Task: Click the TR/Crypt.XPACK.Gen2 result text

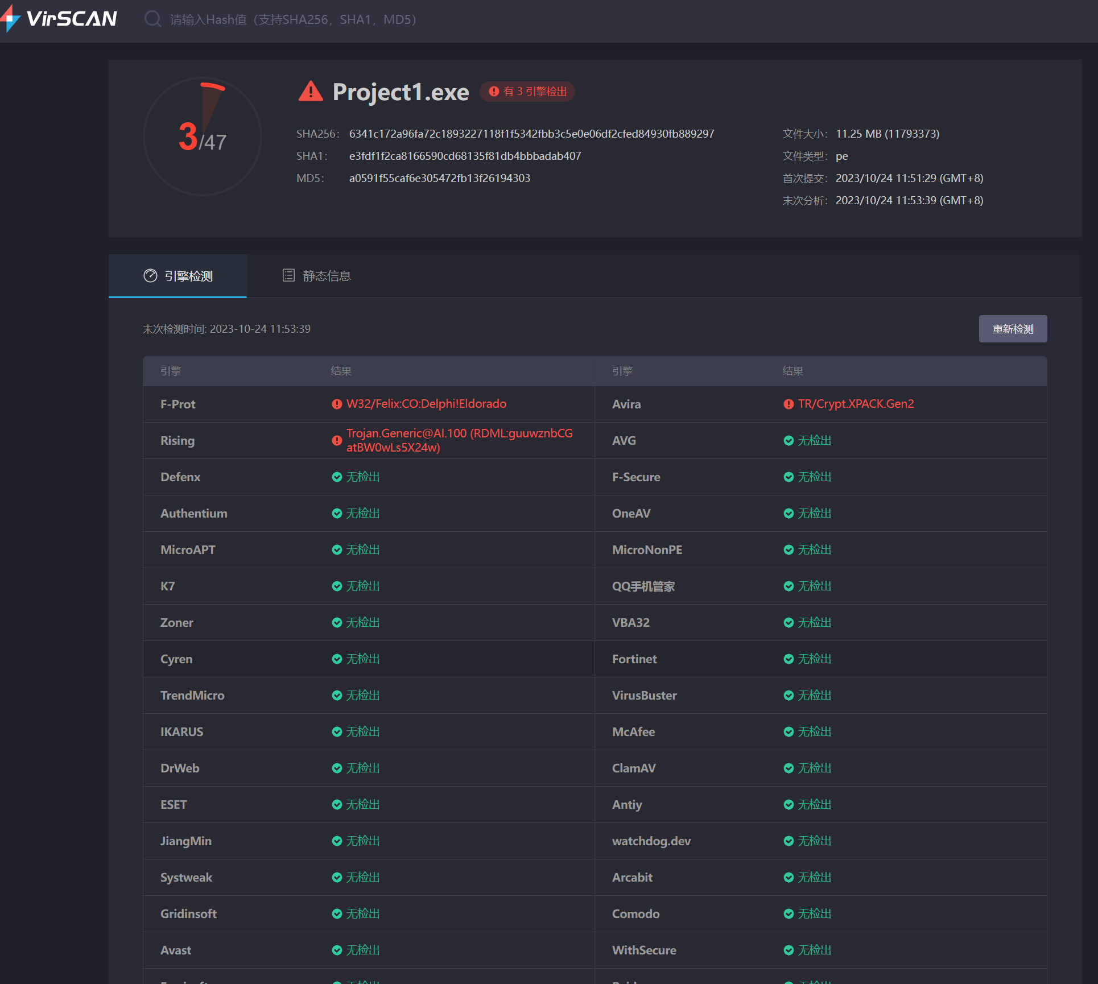Action: click(856, 404)
